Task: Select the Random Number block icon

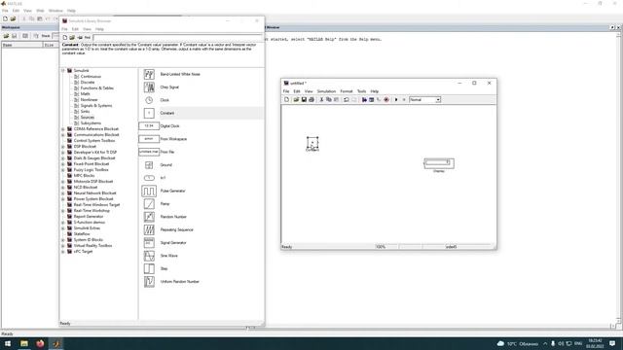Action: tap(149, 217)
